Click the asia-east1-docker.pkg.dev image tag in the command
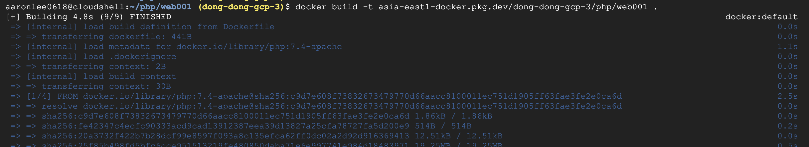This screenshot has height=147, width=809. coord(513,7)
